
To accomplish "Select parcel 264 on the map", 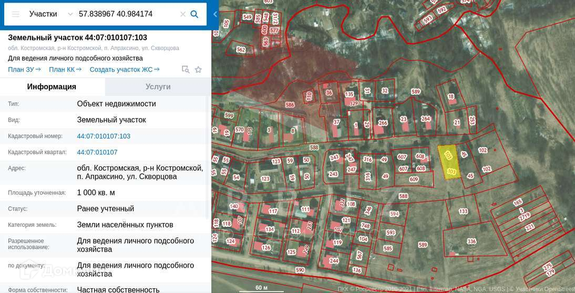I will [x=425, y=119].
